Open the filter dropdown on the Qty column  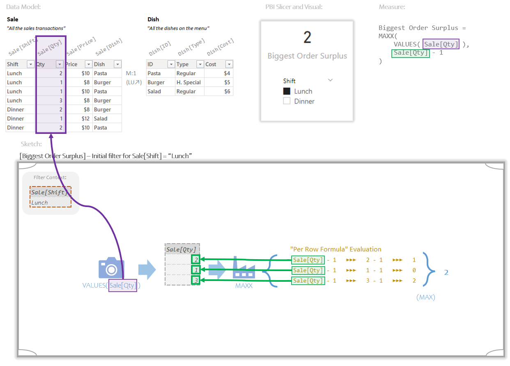click(60, 64)
